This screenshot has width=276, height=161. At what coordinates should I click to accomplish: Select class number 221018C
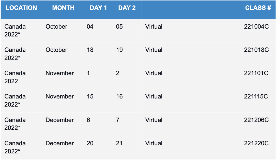(256, 50)
